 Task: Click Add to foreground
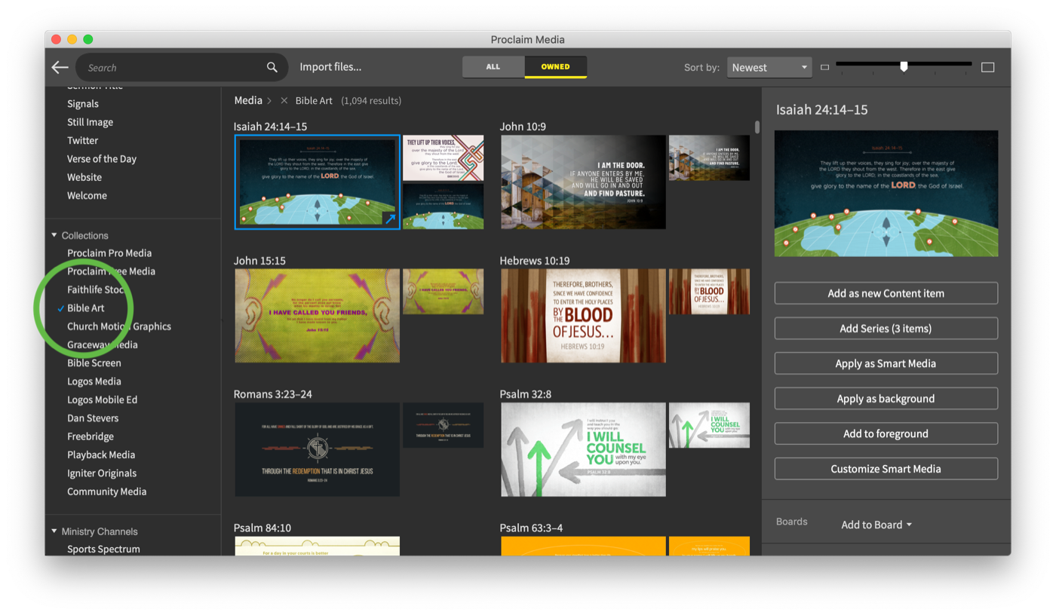[886, 433]
